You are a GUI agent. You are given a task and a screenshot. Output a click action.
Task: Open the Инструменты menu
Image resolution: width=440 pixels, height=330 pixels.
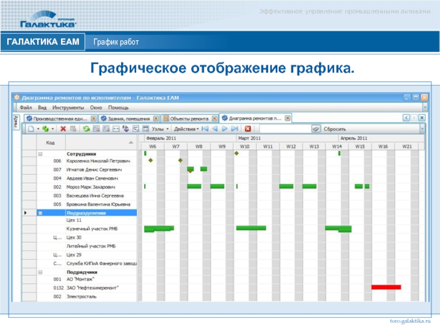coord(68,108)
